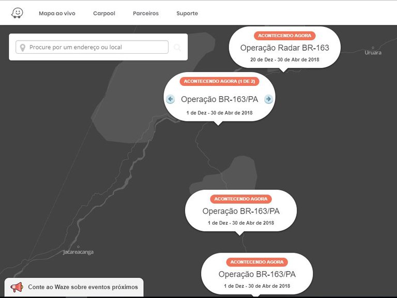Click the Jacareacanga city label on map
Screen dimensions: 397x298
click(78, 252)
